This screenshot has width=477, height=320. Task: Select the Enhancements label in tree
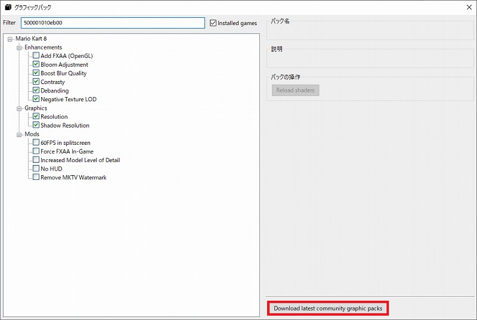tap(43, 48)
